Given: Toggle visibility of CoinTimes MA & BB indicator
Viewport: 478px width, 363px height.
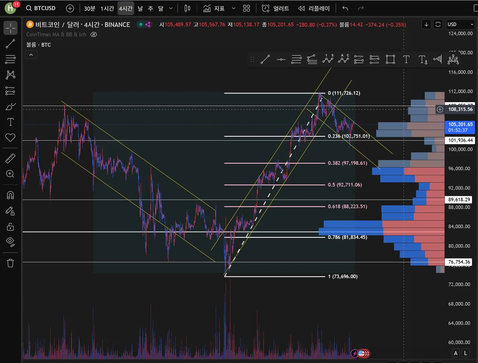Looking at the screenshot, I should [94, 34].
